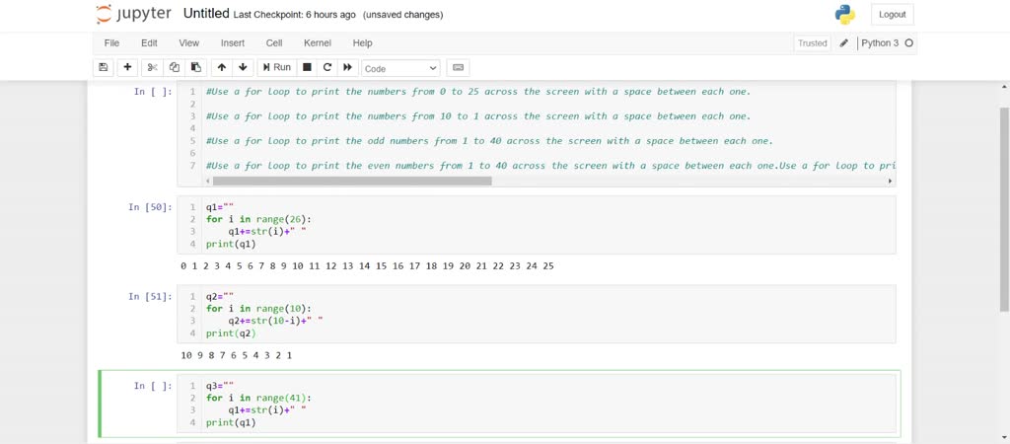The image size is (1010, 444).
Task: Click the Run button
Action: tap(277, 68)
